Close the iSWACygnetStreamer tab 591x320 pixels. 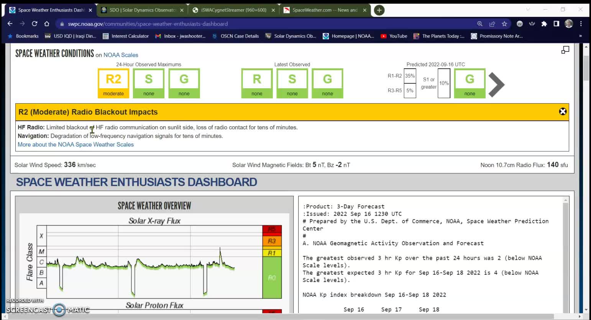(273, 10)
